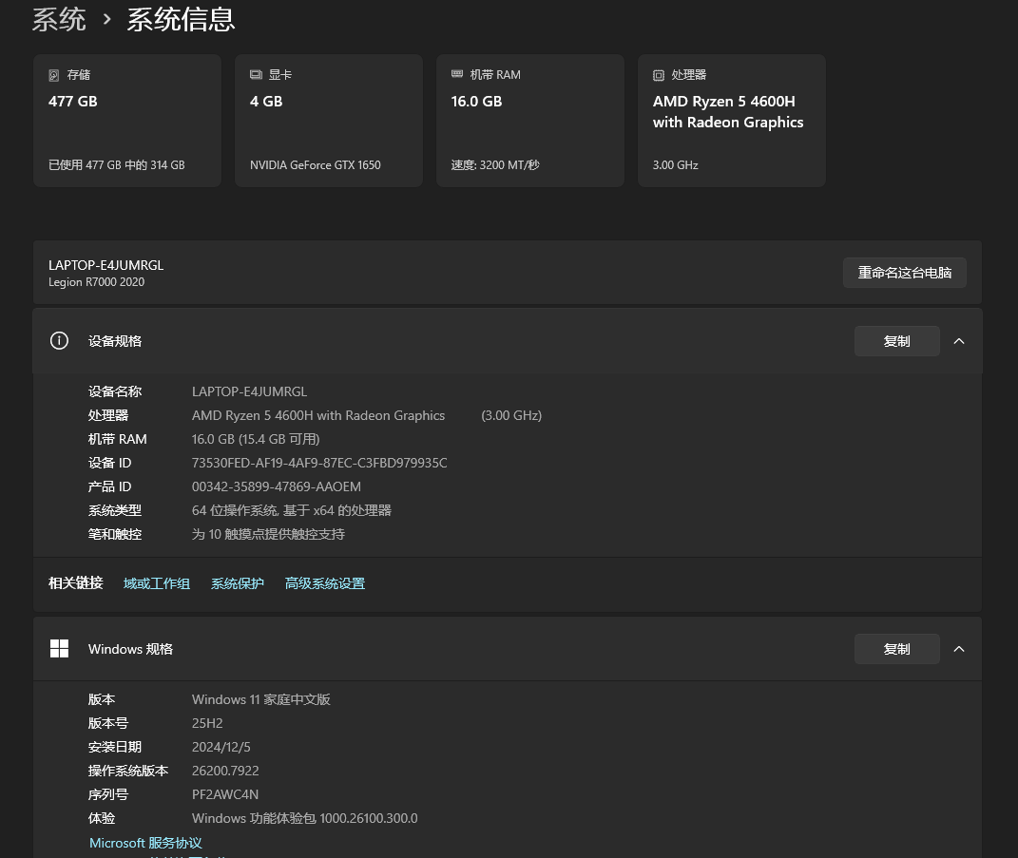Open the 系统保护 link

(238, 583)
